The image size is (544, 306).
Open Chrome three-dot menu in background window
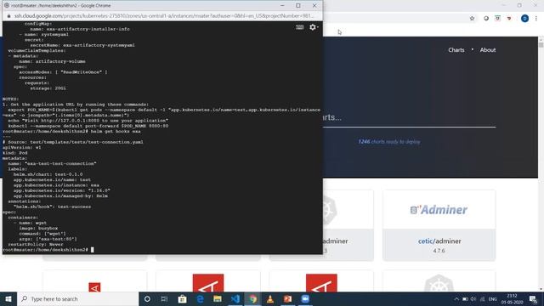(x=536, y=19)
